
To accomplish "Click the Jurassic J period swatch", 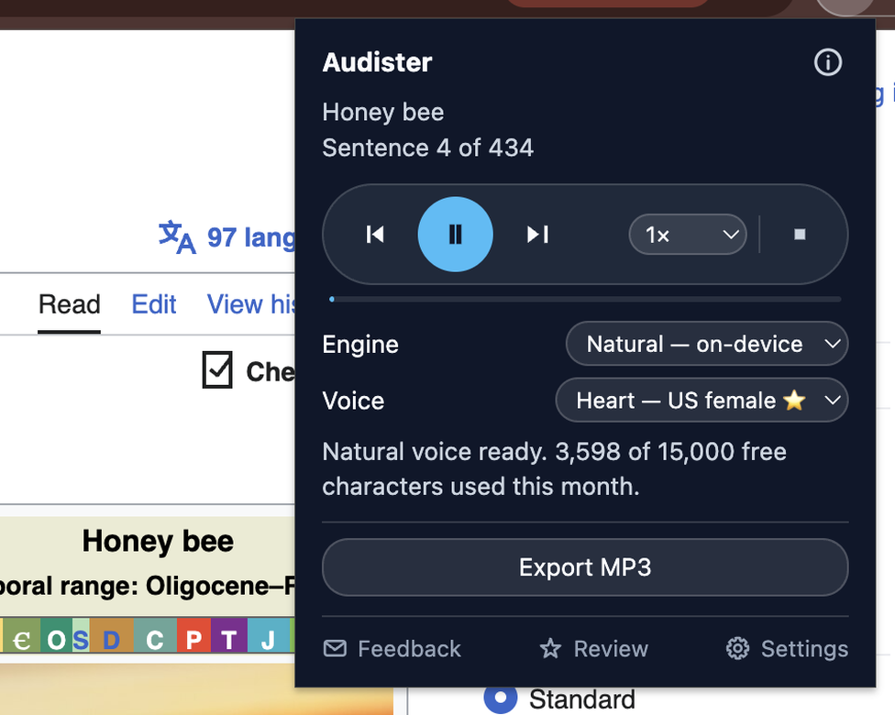I will (269, 635).
